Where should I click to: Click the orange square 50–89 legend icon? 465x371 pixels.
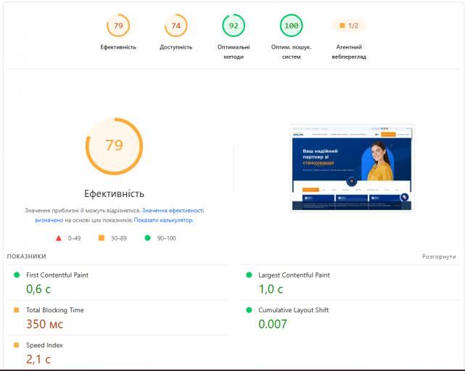tap(102, 238)
